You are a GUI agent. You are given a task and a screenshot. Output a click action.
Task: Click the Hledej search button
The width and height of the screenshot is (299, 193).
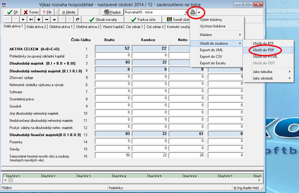69,12
